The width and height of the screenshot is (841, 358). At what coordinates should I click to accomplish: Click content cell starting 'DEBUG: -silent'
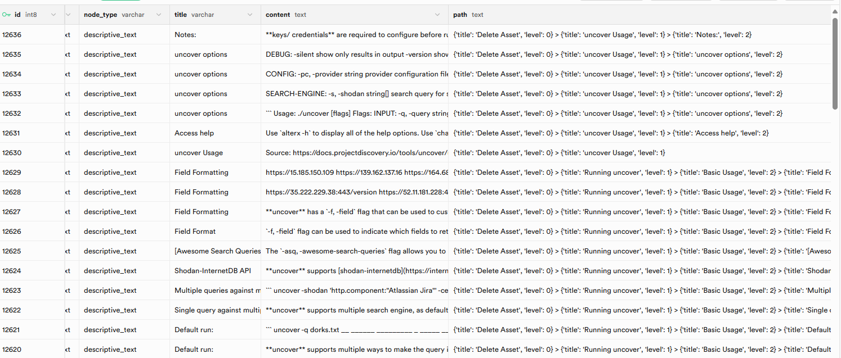[x=355, y=55]
